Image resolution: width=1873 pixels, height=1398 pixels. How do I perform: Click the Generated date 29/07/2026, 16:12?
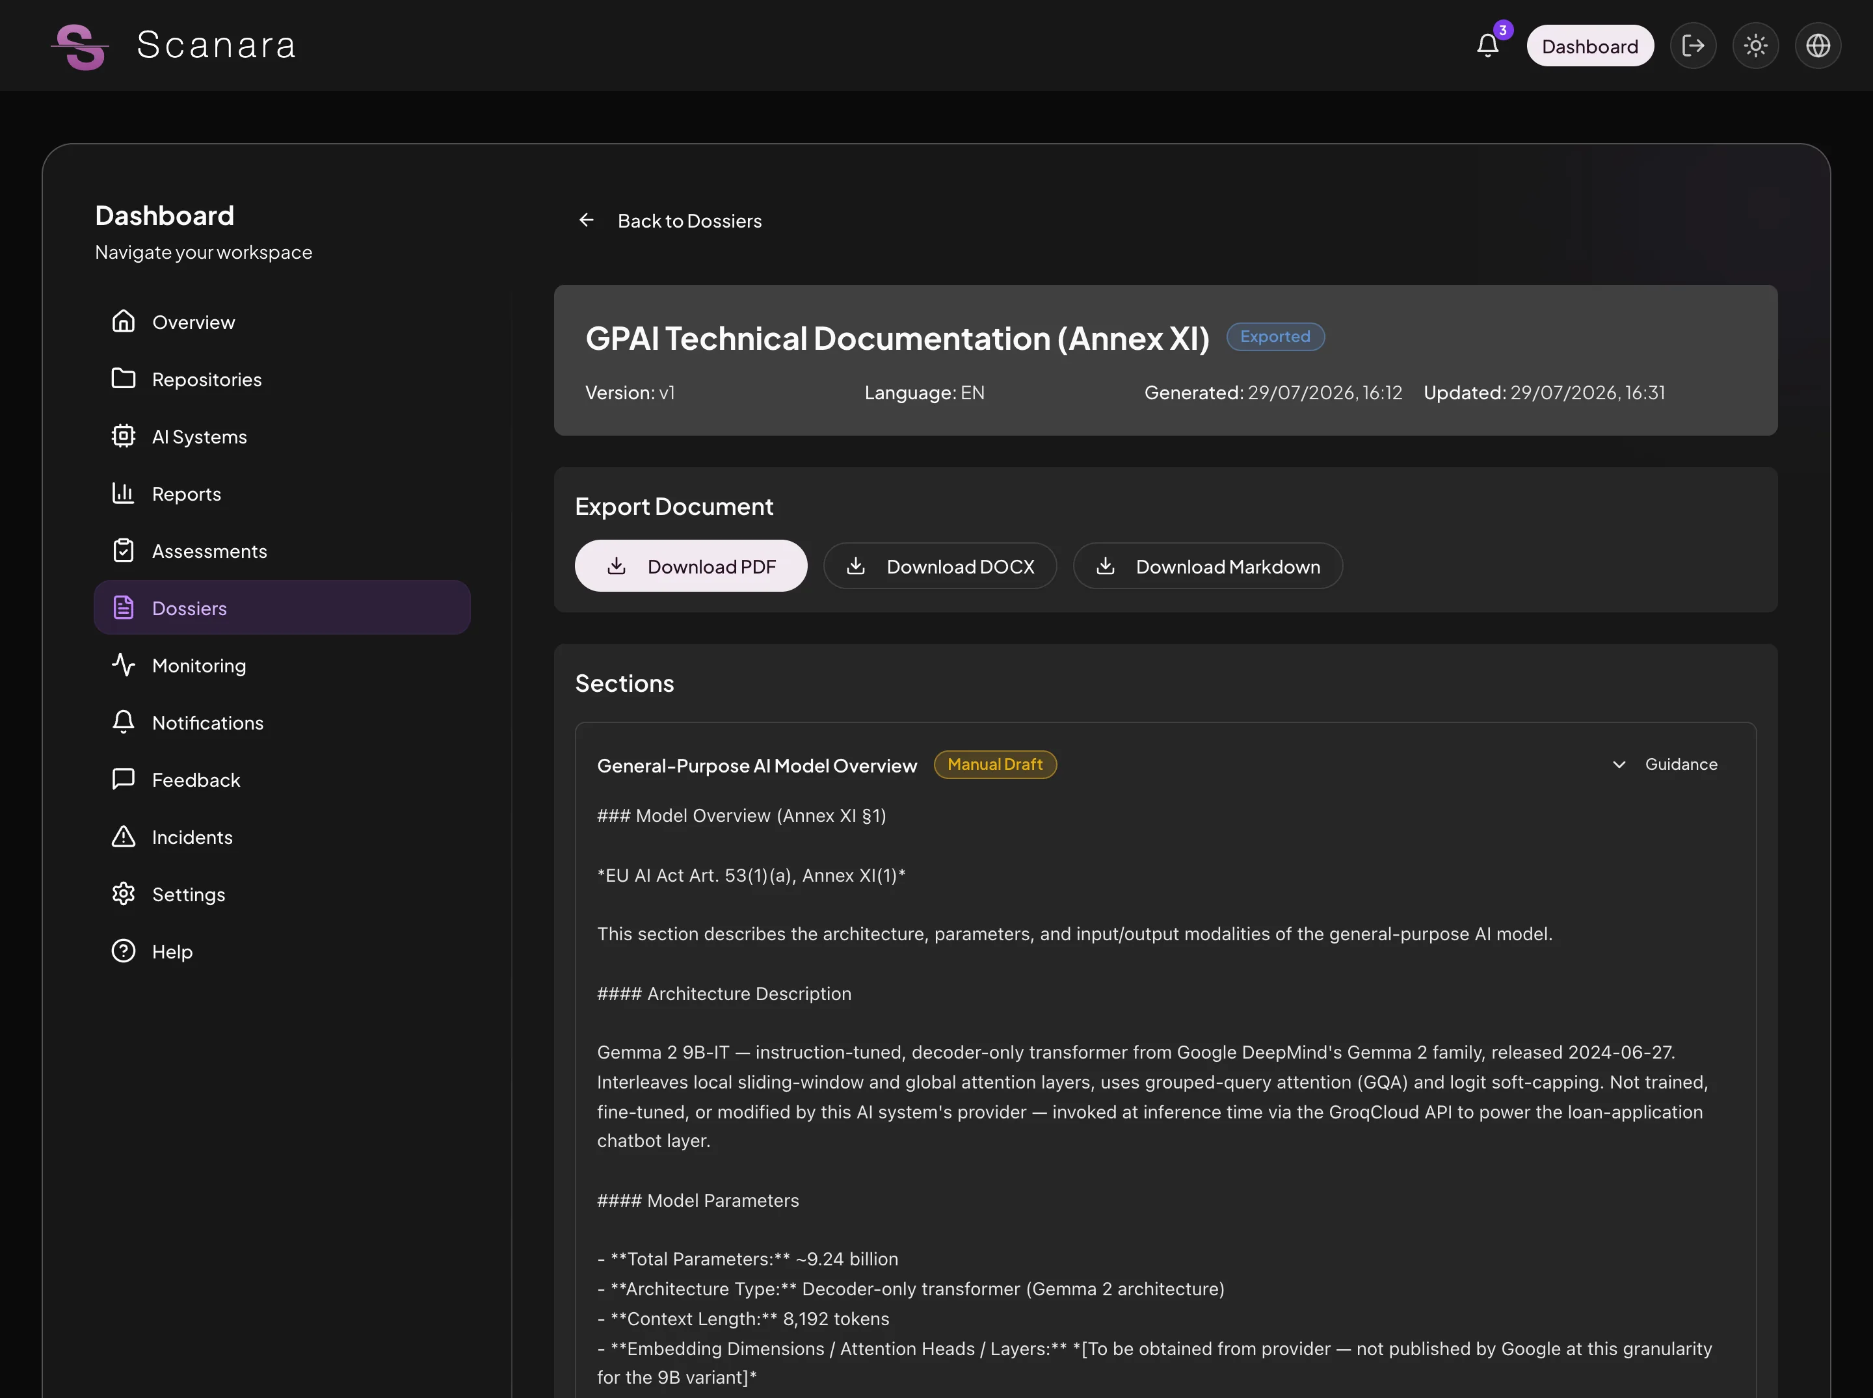point(1325,393)
